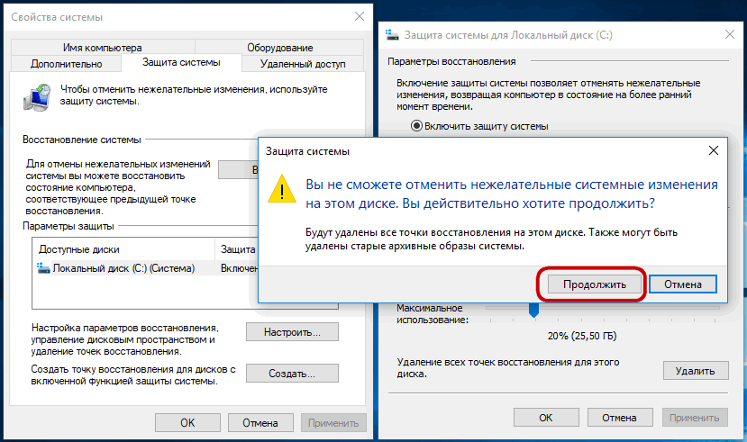The height and width of the screenshot is (442, 747).
Task: Click the 20% (25,50 ГБ) usage value
Action: click(582, 336)
